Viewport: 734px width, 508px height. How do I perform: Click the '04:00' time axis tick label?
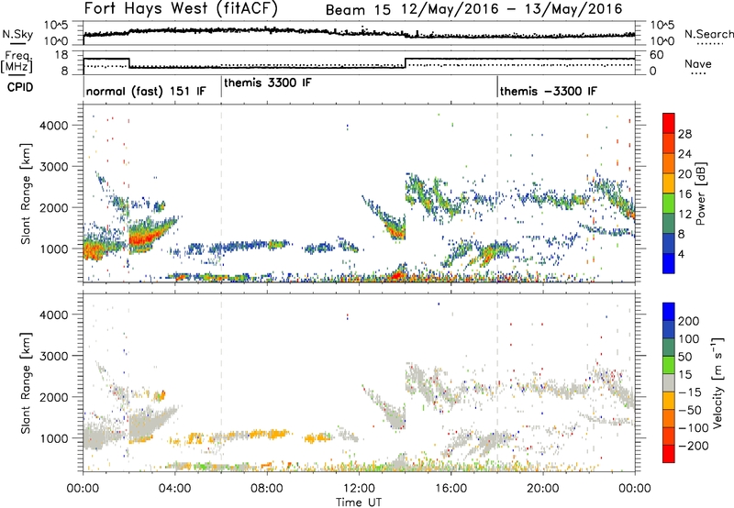pos(174,489)
